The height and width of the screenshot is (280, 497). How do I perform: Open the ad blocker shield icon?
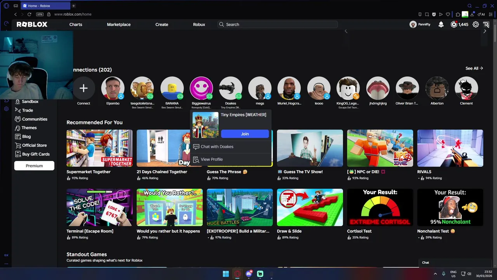point(434,14)
